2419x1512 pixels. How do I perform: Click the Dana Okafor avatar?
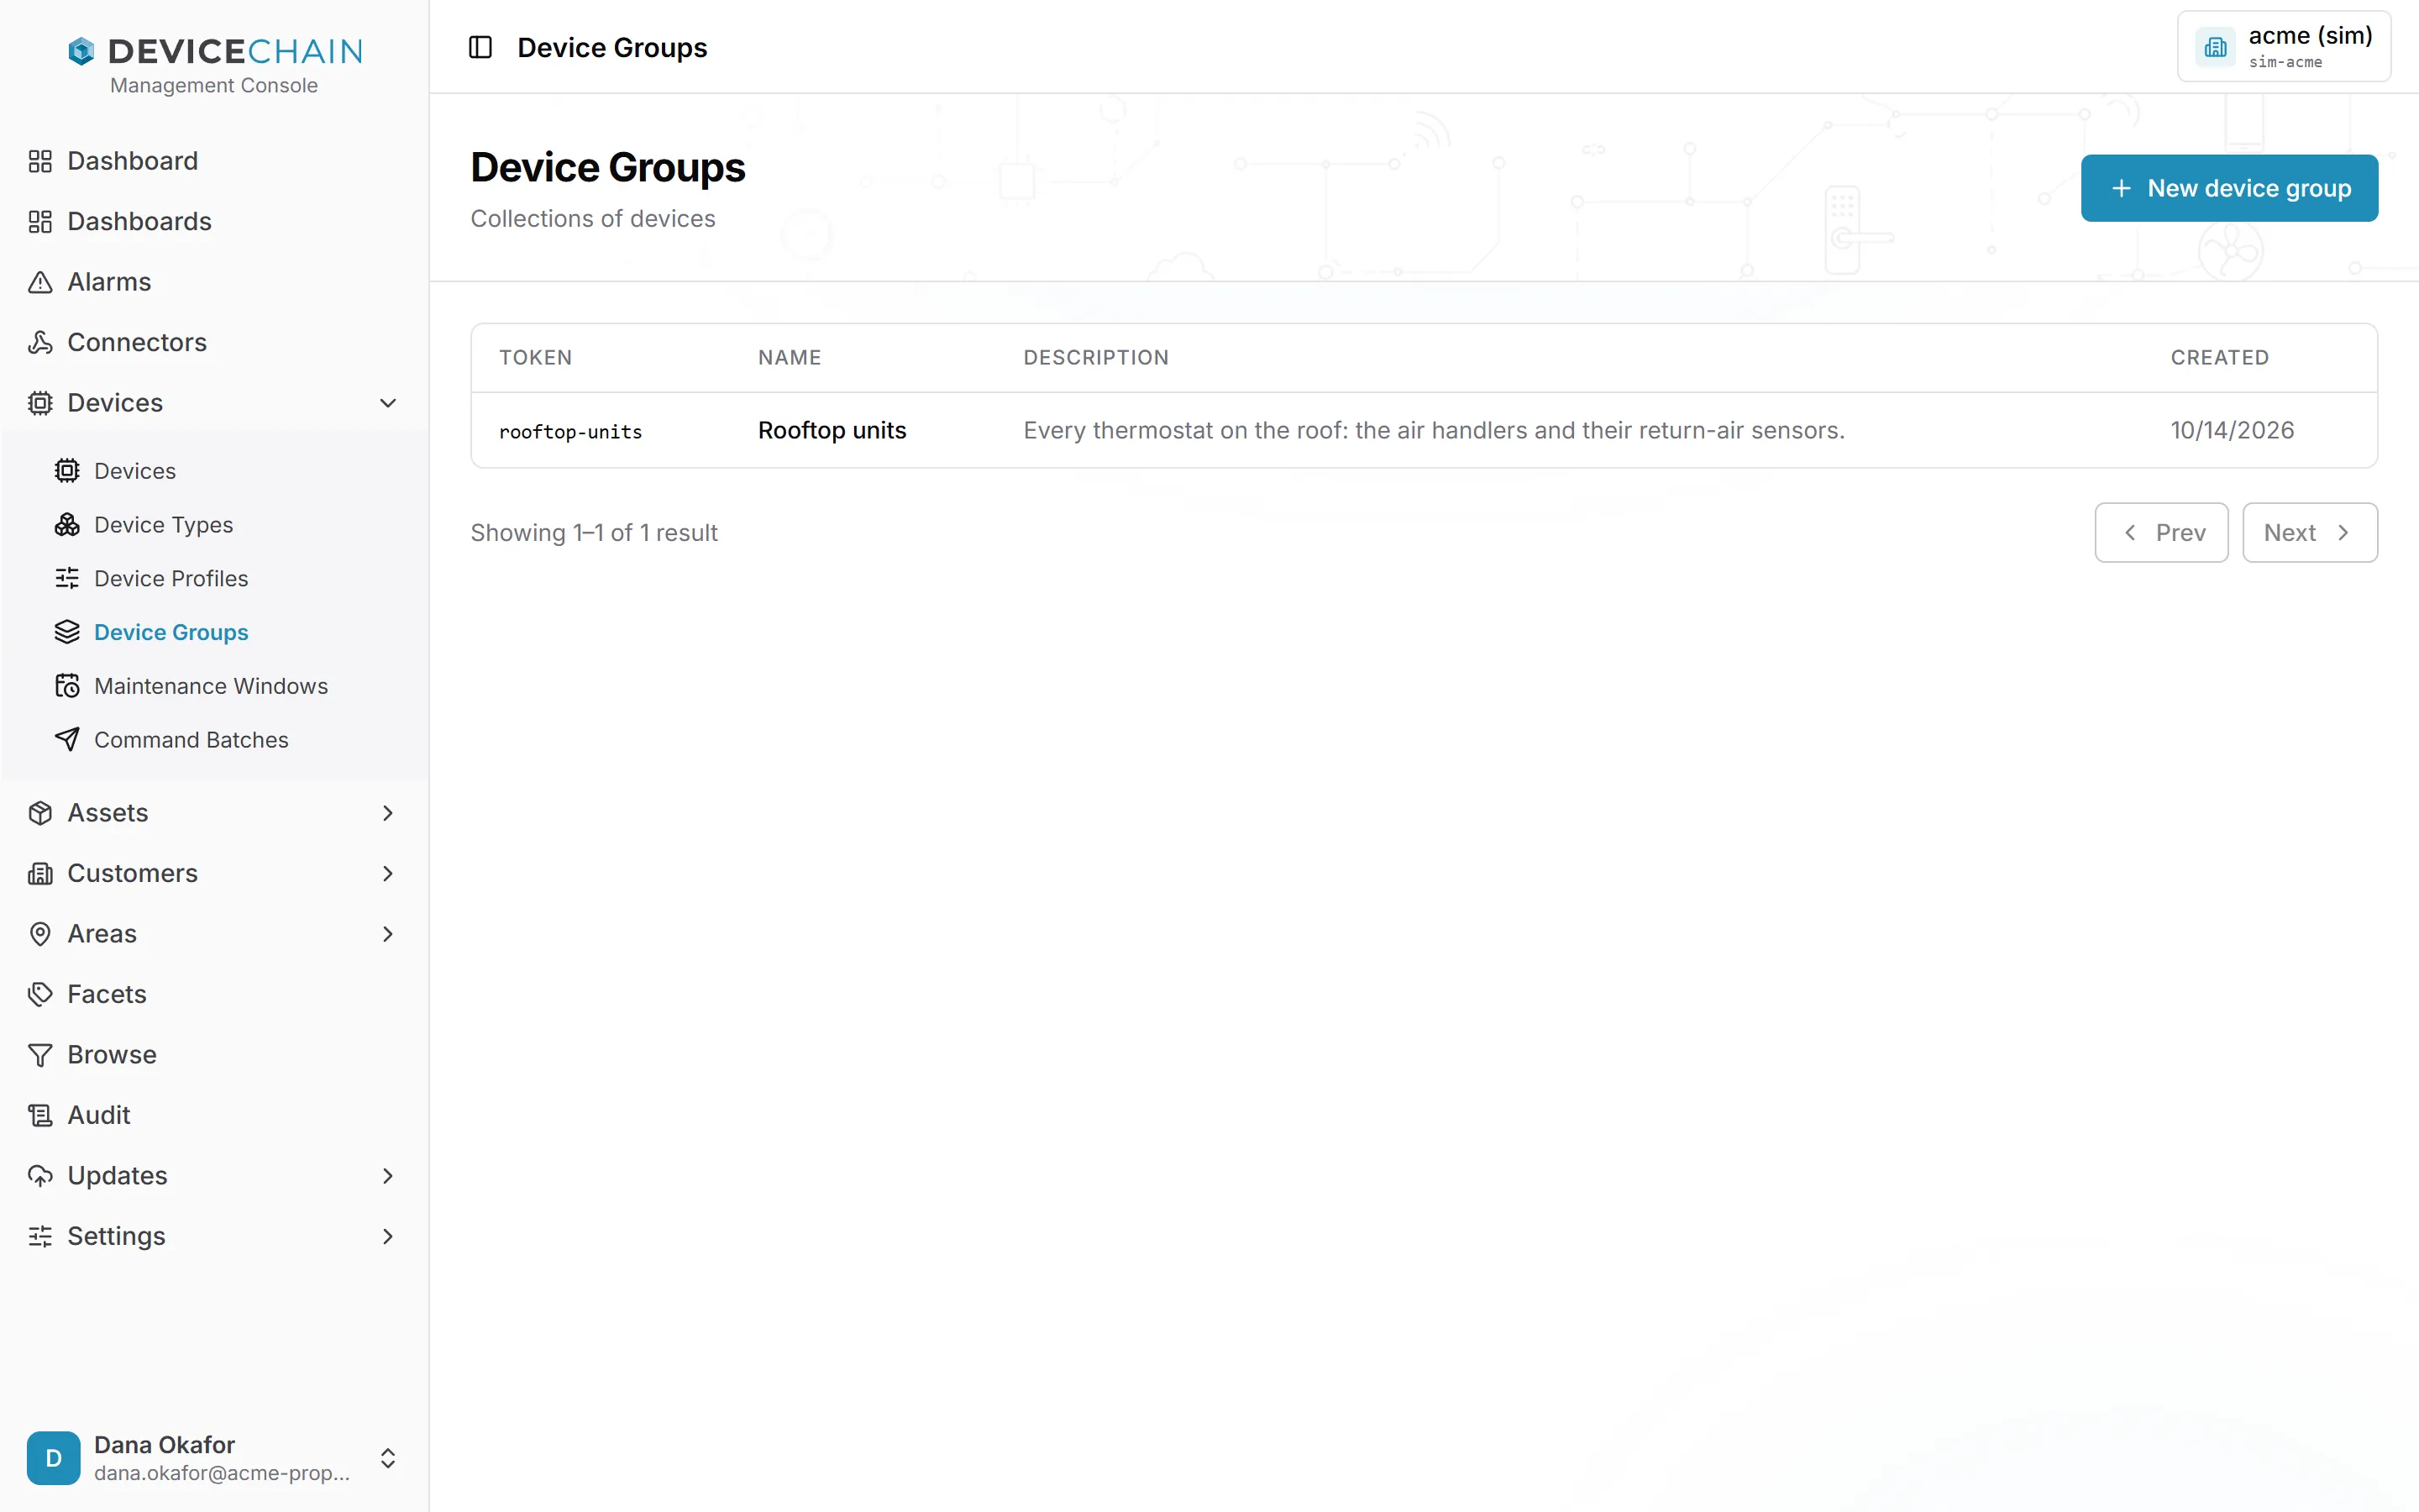[x=53, y=1458]
